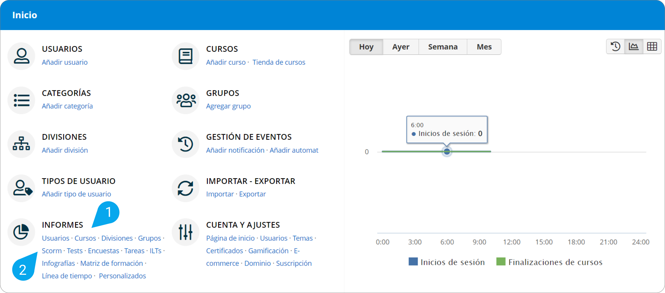Open the Grupos people icon
The height and width of the screenshot is (293, 665).
tap(185, 100)
